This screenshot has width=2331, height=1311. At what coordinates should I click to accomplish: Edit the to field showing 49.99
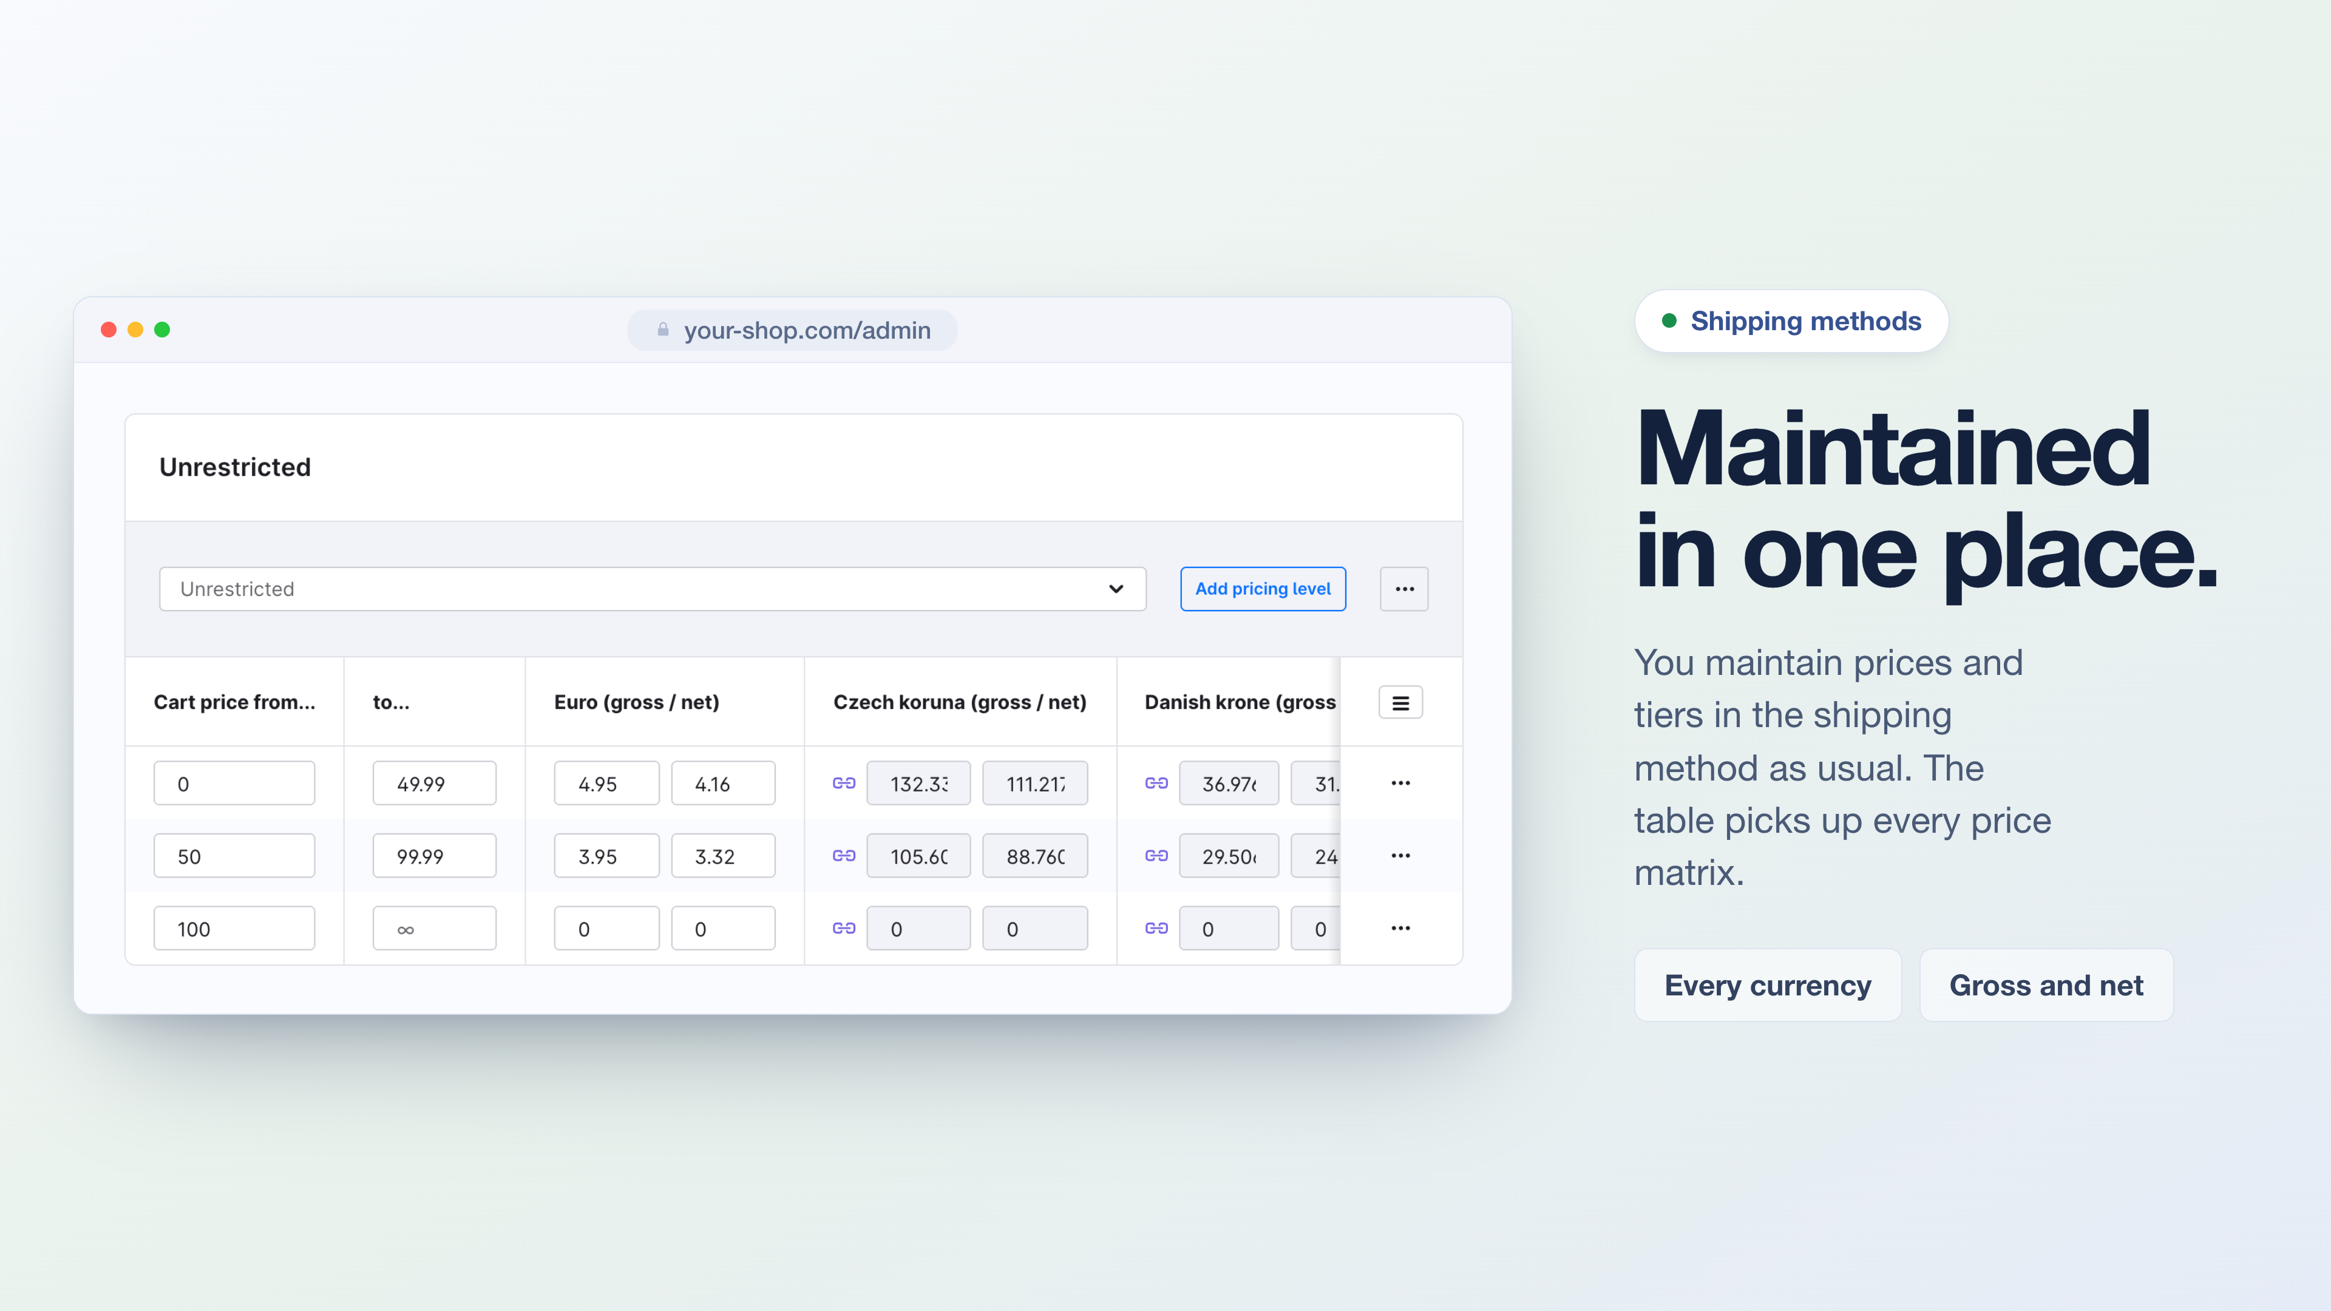pyautogui.click(x=435, y=784)
